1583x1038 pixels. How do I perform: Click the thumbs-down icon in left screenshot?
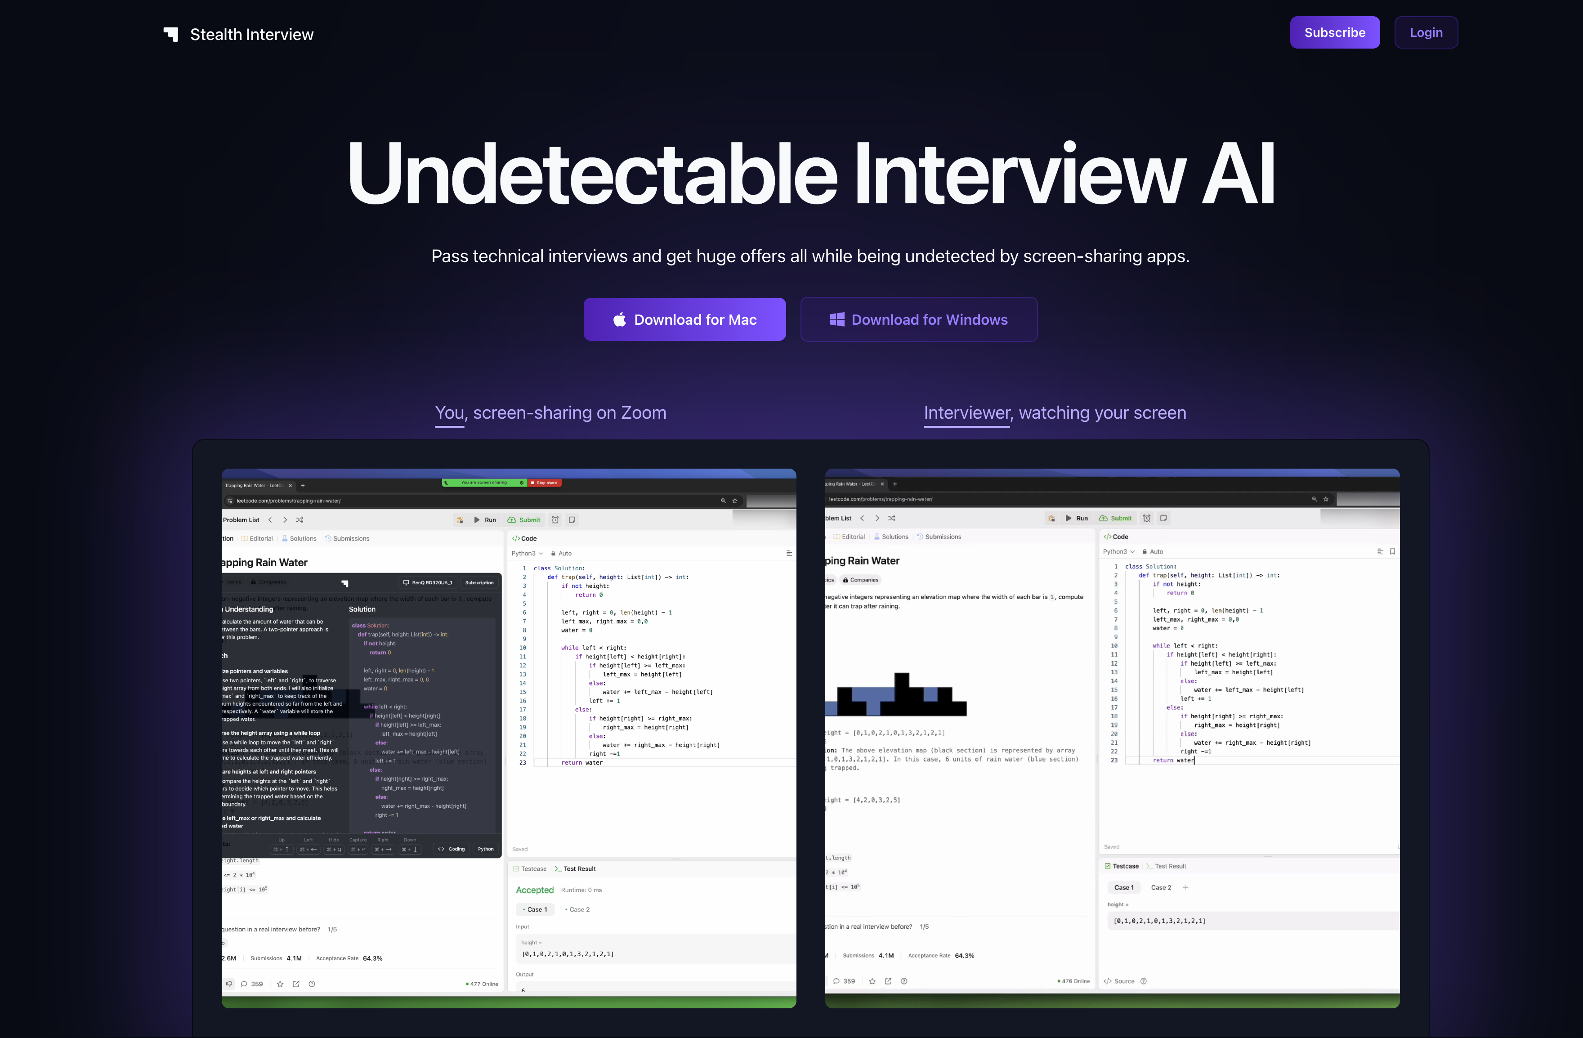pos(229,984)
